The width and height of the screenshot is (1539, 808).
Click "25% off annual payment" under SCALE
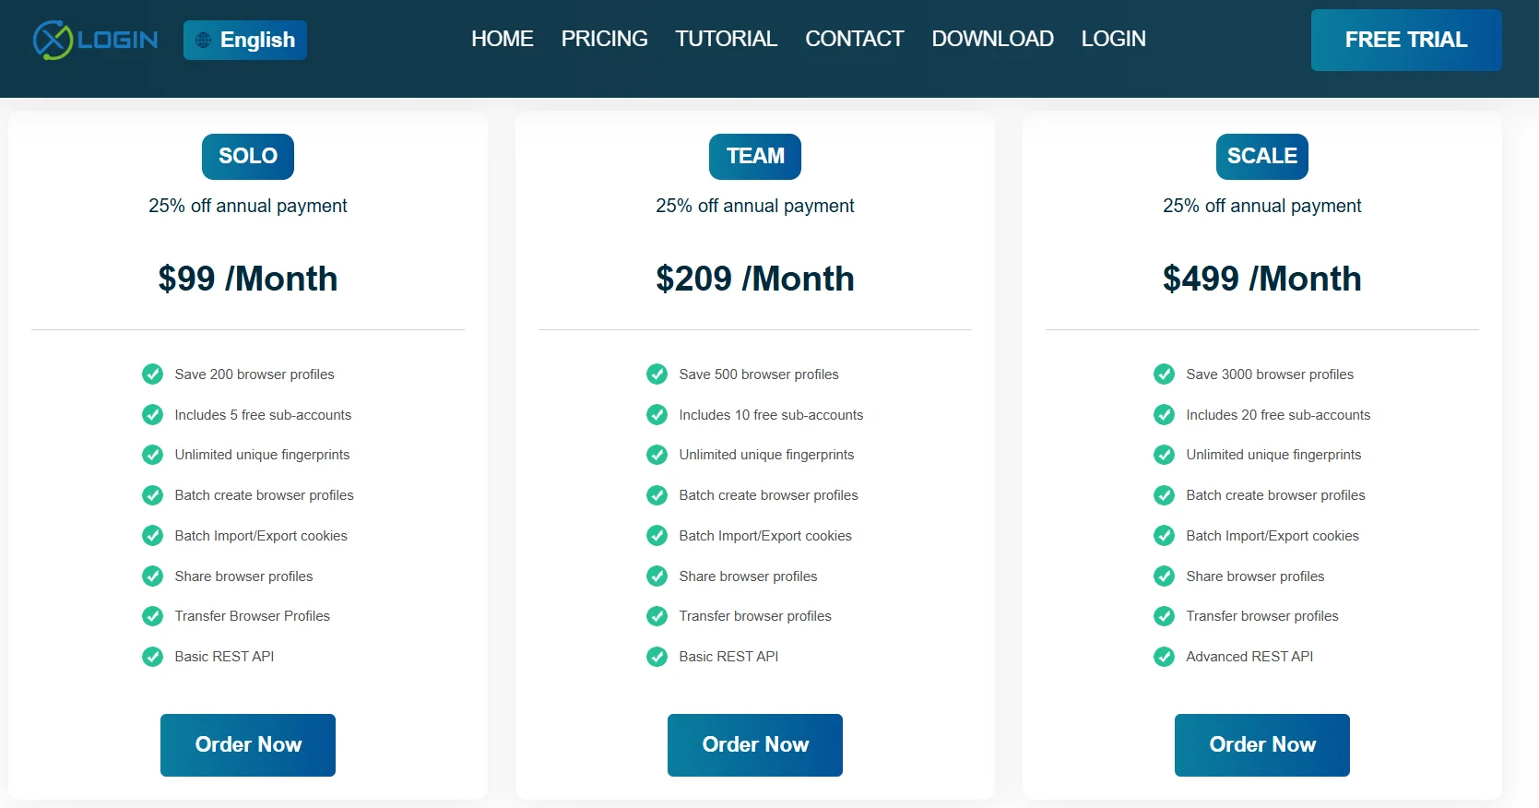click(1262, 206)
